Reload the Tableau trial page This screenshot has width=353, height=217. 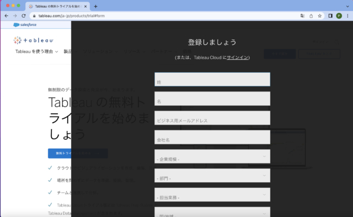click(24, 16)
